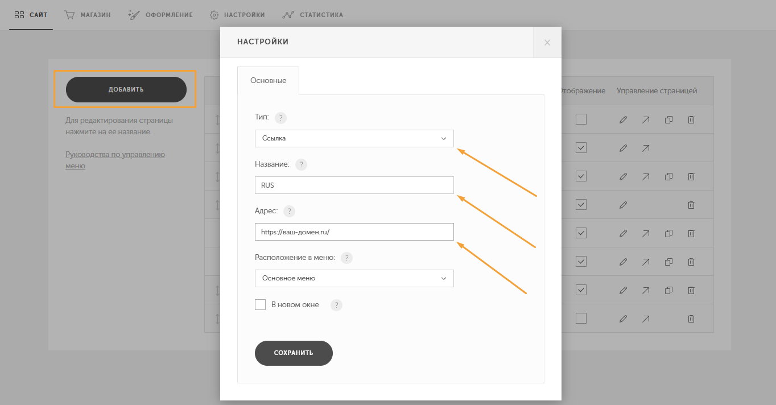Toggle the last row's Отображение checkbox
This screenshot has height=405, width=776.
(x=581, y=319)
